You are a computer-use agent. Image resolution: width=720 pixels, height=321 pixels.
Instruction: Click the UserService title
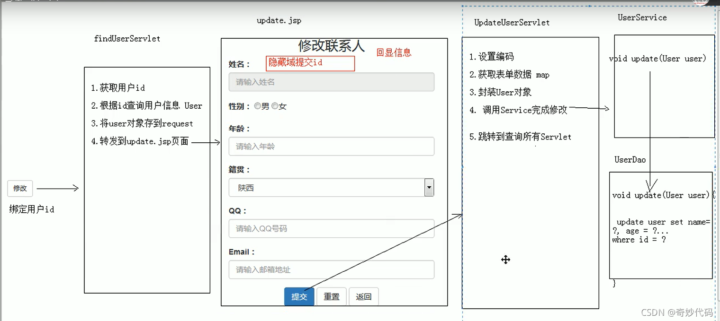pyautogui.click(x=642, y=17)
